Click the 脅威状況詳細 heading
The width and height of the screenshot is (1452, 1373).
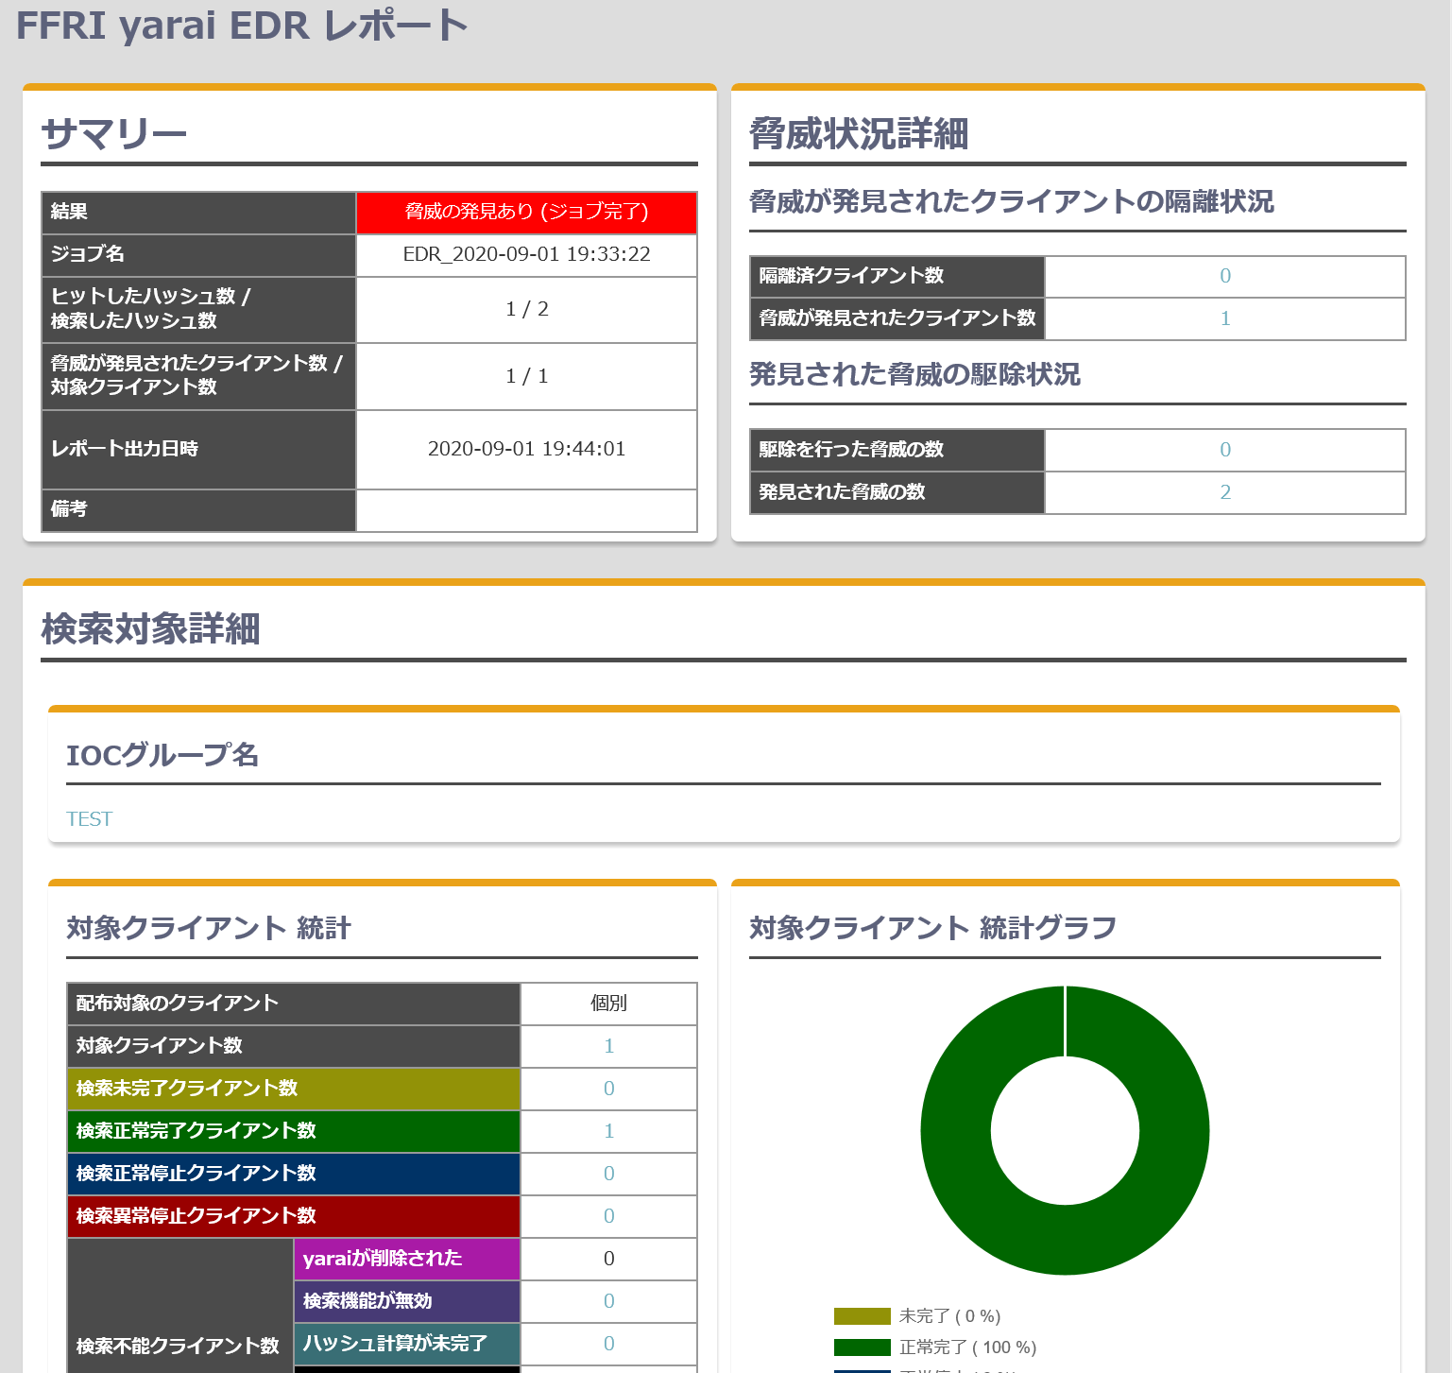[859, 134]
